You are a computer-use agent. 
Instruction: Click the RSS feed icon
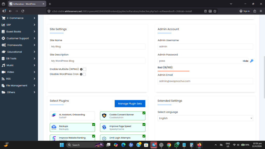click(3, 79)
